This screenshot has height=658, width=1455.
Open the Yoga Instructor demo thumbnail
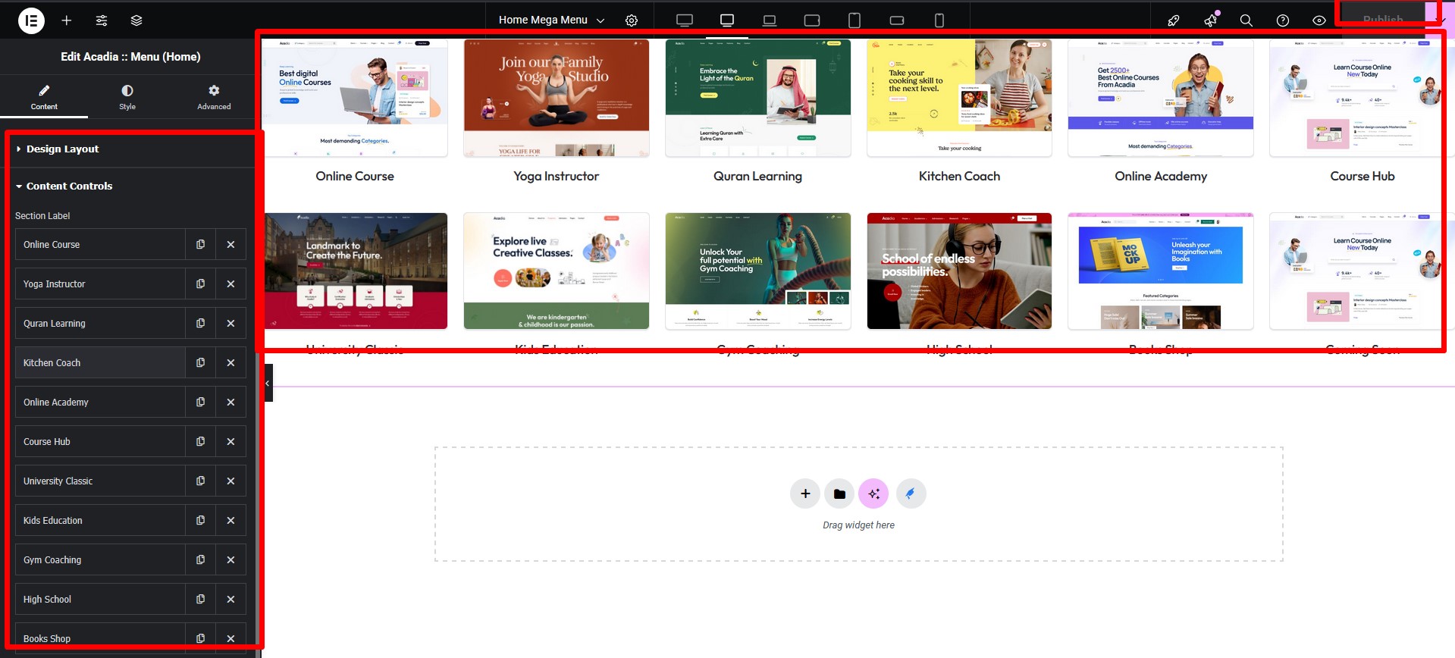point(557,98)
